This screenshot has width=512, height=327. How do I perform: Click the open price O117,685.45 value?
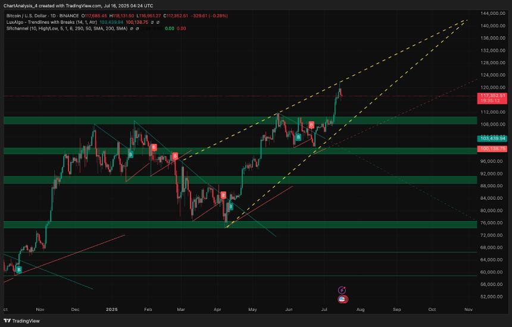(x=94, y=15)
